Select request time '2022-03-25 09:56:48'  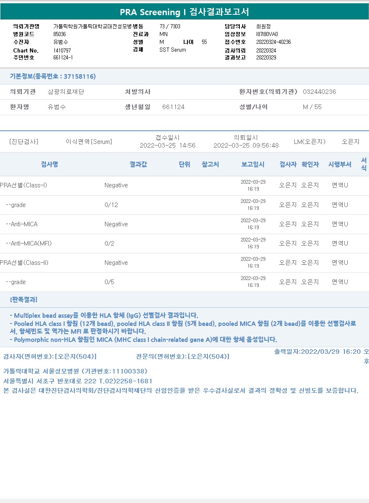tap(246, 145)
